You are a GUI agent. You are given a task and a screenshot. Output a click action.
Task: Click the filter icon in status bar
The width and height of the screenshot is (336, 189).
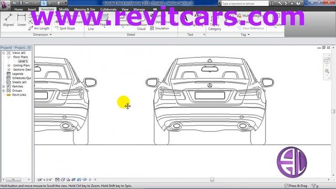(x=314, y=186)
